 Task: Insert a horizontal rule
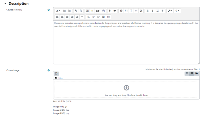click(82, 17)
